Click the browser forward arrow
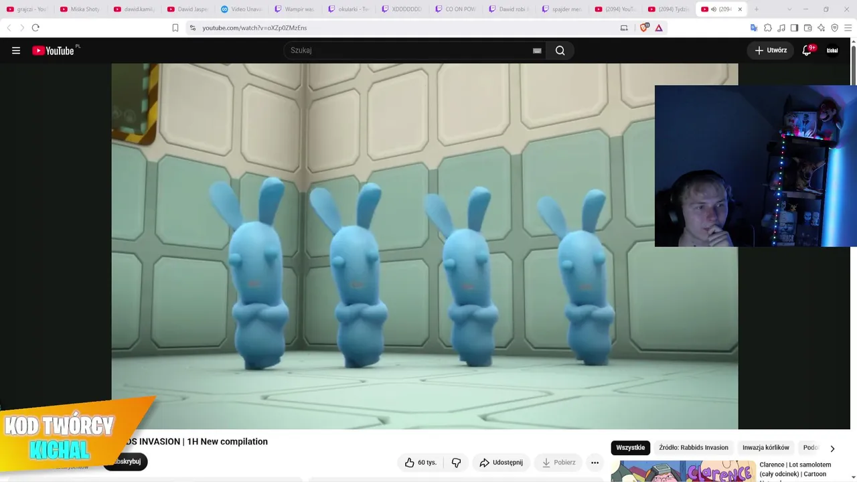Screen dimensions: 857x482 [21, 27]
